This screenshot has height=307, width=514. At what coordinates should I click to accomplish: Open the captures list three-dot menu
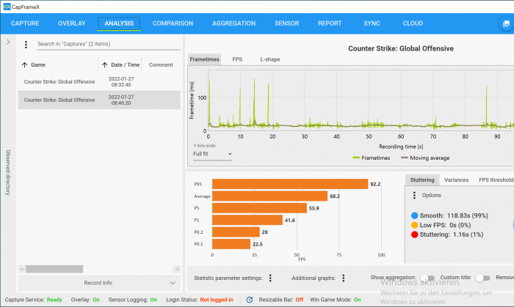coord(26,45)
